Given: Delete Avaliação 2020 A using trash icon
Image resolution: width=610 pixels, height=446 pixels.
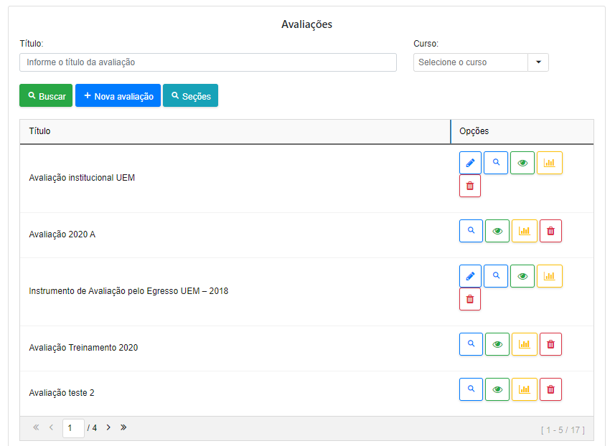Looking at the screenshot, I should point(550,231).
